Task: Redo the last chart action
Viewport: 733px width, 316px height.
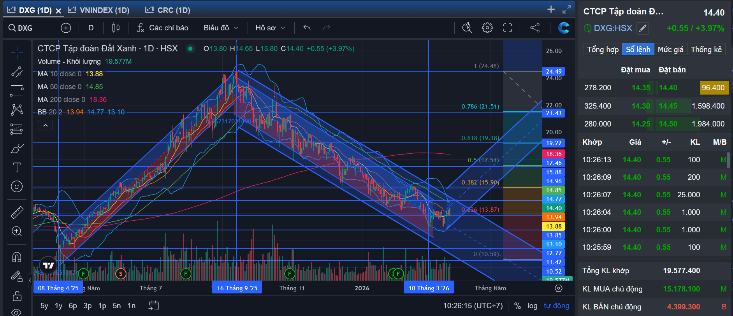Action: [327, 28]
